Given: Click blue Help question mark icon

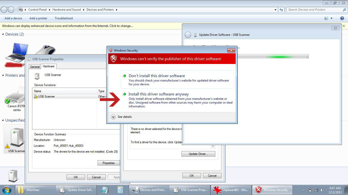Looking at the screenshot, I should (342, 18).
